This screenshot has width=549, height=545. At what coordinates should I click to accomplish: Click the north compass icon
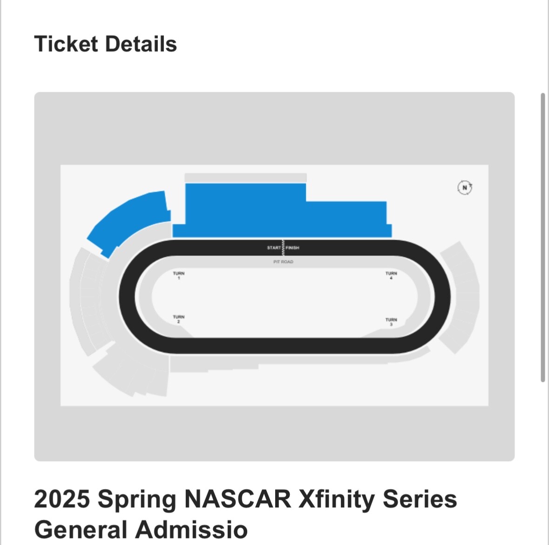[466, 187]
